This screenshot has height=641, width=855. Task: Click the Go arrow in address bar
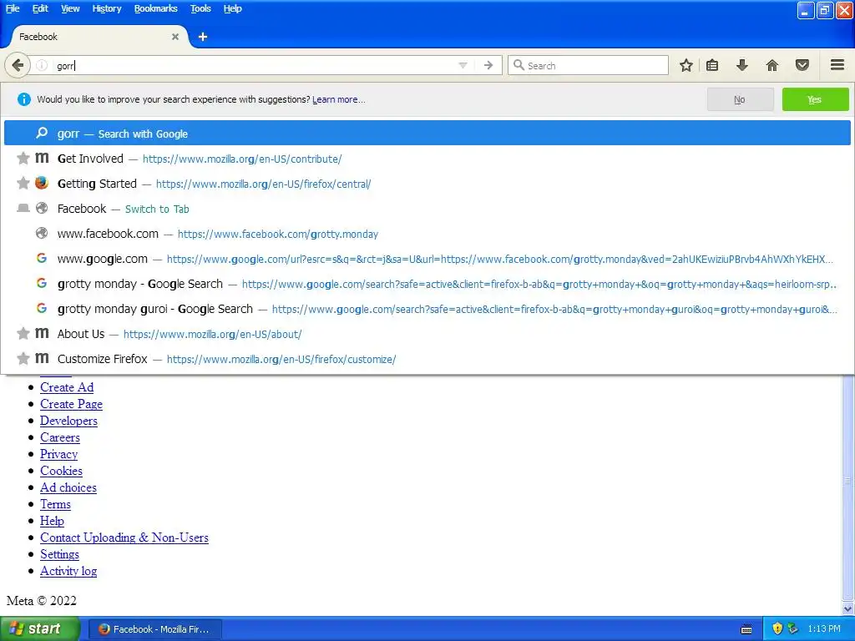488,65
